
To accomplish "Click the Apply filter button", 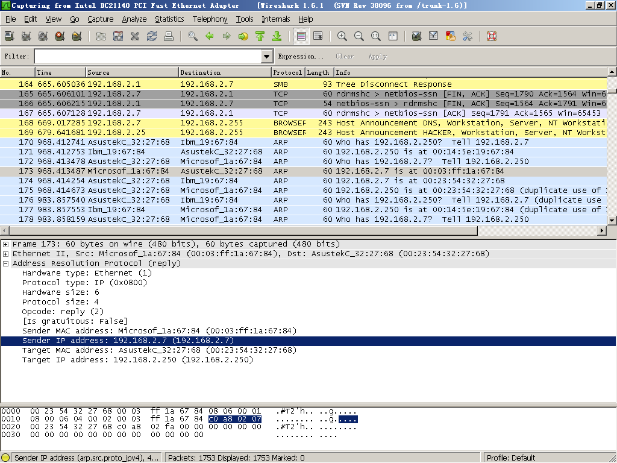I will point(378,56).
